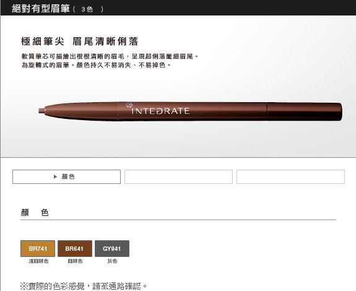This screenshot has width=356, height=291.
Task: Choose the GY941 gray color swatch
Action: (112, 248)
